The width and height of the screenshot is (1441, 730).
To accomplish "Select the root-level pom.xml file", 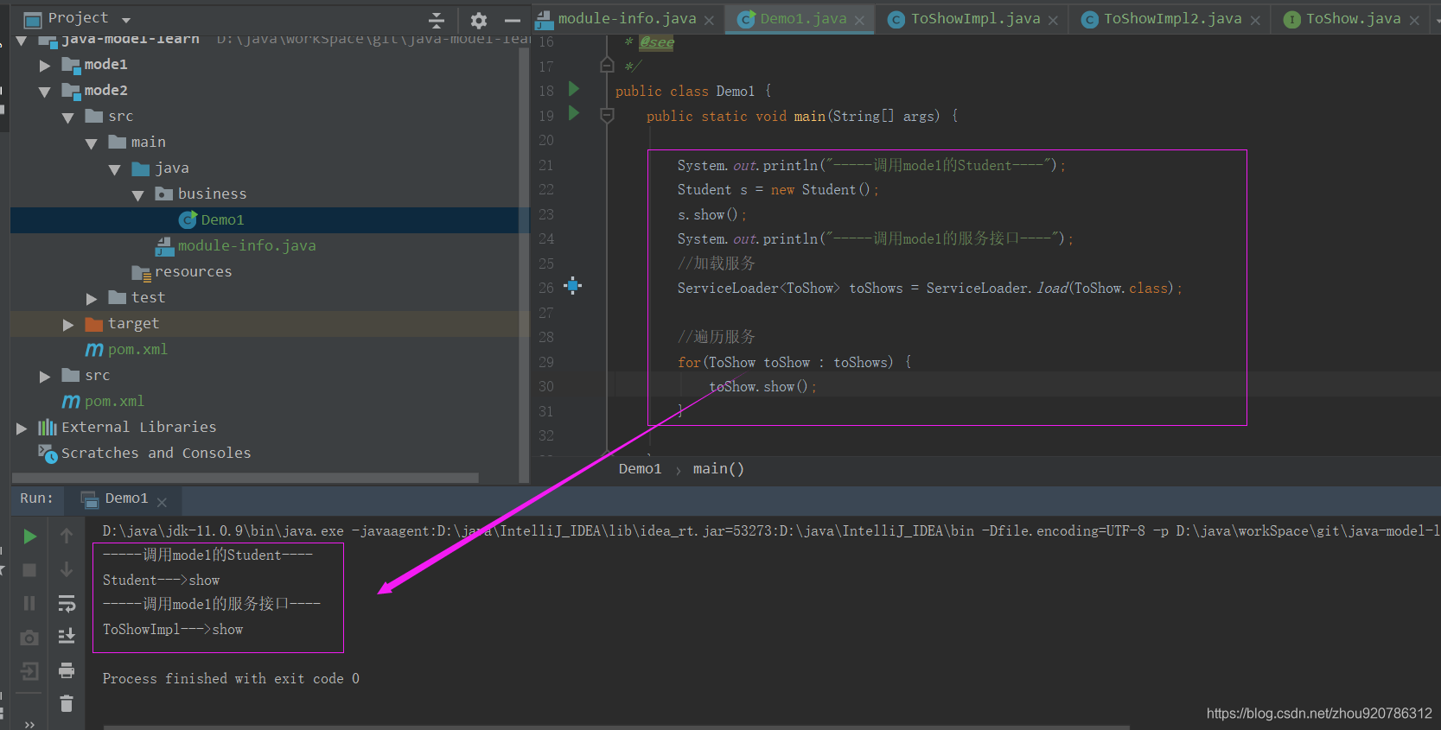I will tap(114, 402).
